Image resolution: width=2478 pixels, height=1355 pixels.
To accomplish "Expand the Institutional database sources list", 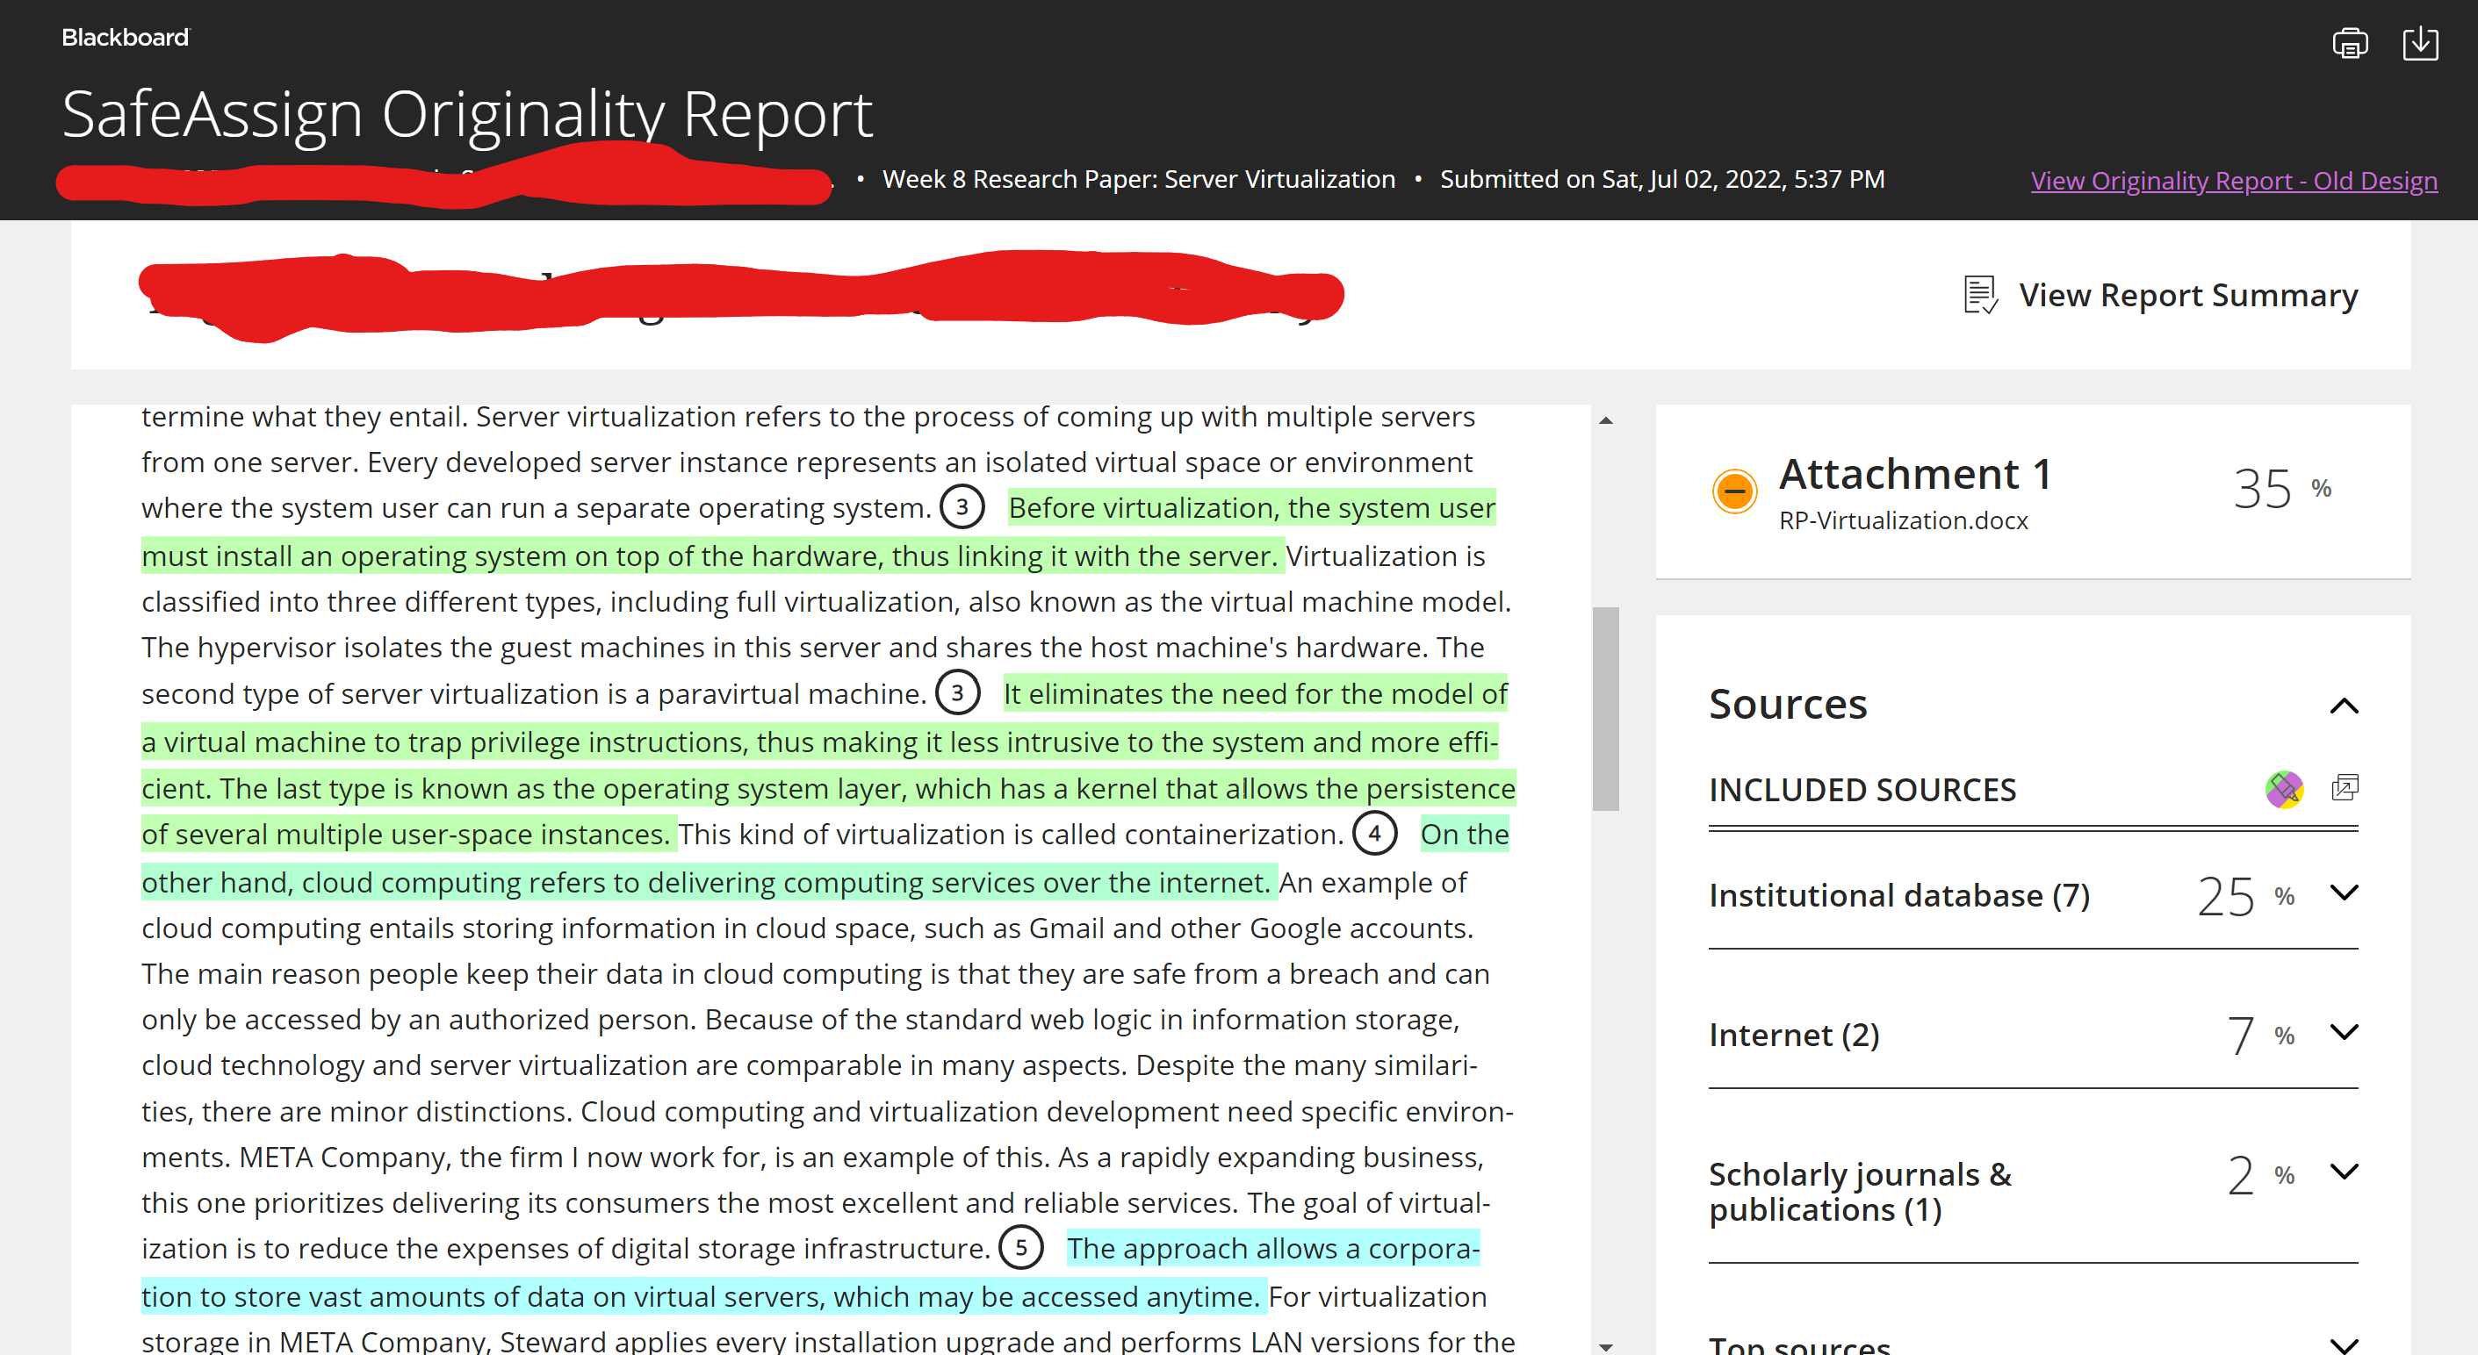I will 2345,893.
